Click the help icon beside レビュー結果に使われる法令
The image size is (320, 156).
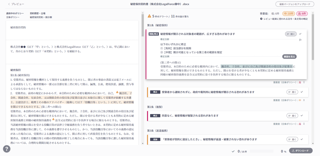[x=261, y=19]
